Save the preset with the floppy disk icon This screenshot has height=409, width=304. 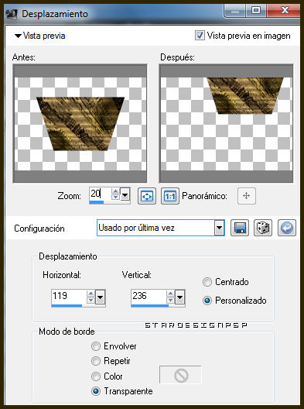(x=240, y=228)
